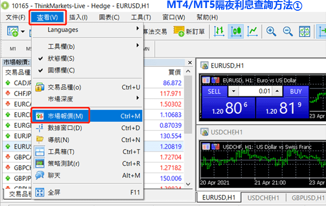Screen dimensions: 326x206
Task: Click the new chart toolbar icon
Action: pyautogui.click(x=13, y=32)
